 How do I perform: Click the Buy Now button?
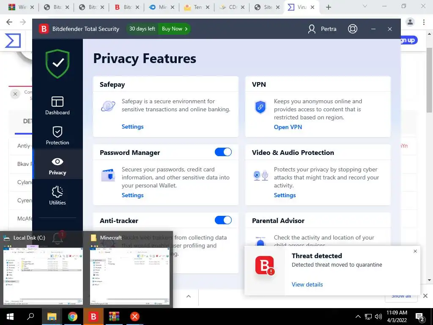click(174, 29)
